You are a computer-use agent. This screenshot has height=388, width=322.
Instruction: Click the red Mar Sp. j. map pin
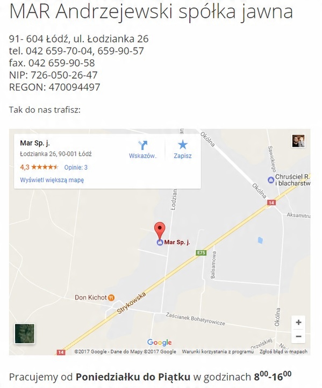tap(160, 231)
